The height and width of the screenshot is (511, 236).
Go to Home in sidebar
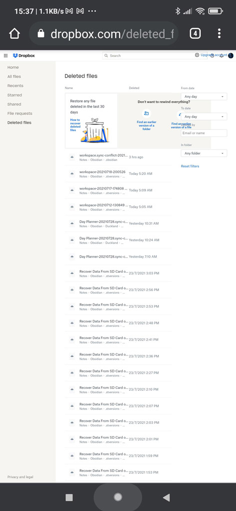point(13,67)
